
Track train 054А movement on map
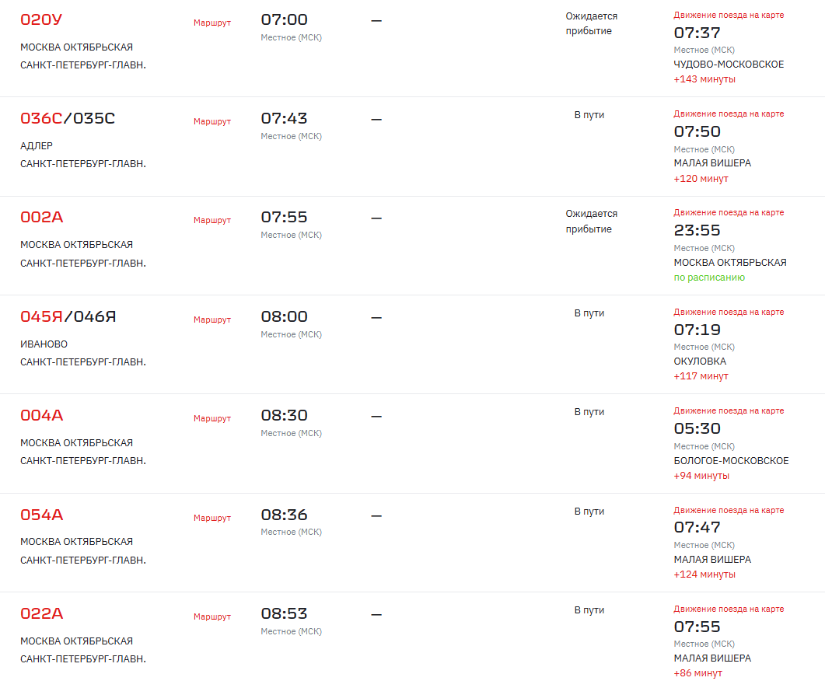(x=729, y=510)
